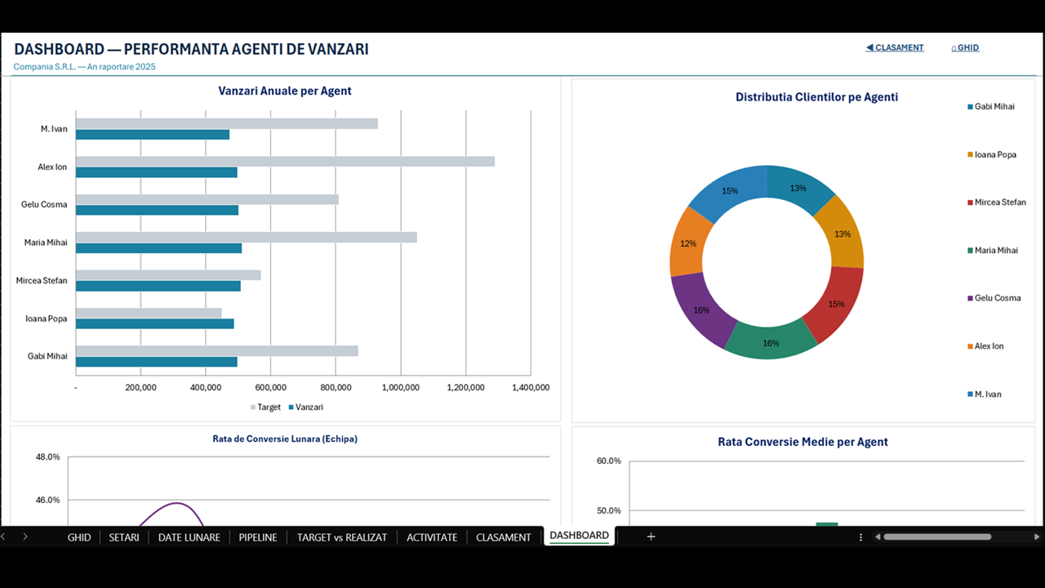Click the next sheet arrow icon
Viewport: 1045px width, 588px height.
25,537
